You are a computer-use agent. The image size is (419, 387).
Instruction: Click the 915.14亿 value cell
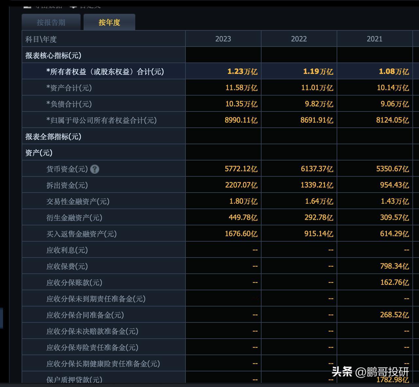coord(319,234)
